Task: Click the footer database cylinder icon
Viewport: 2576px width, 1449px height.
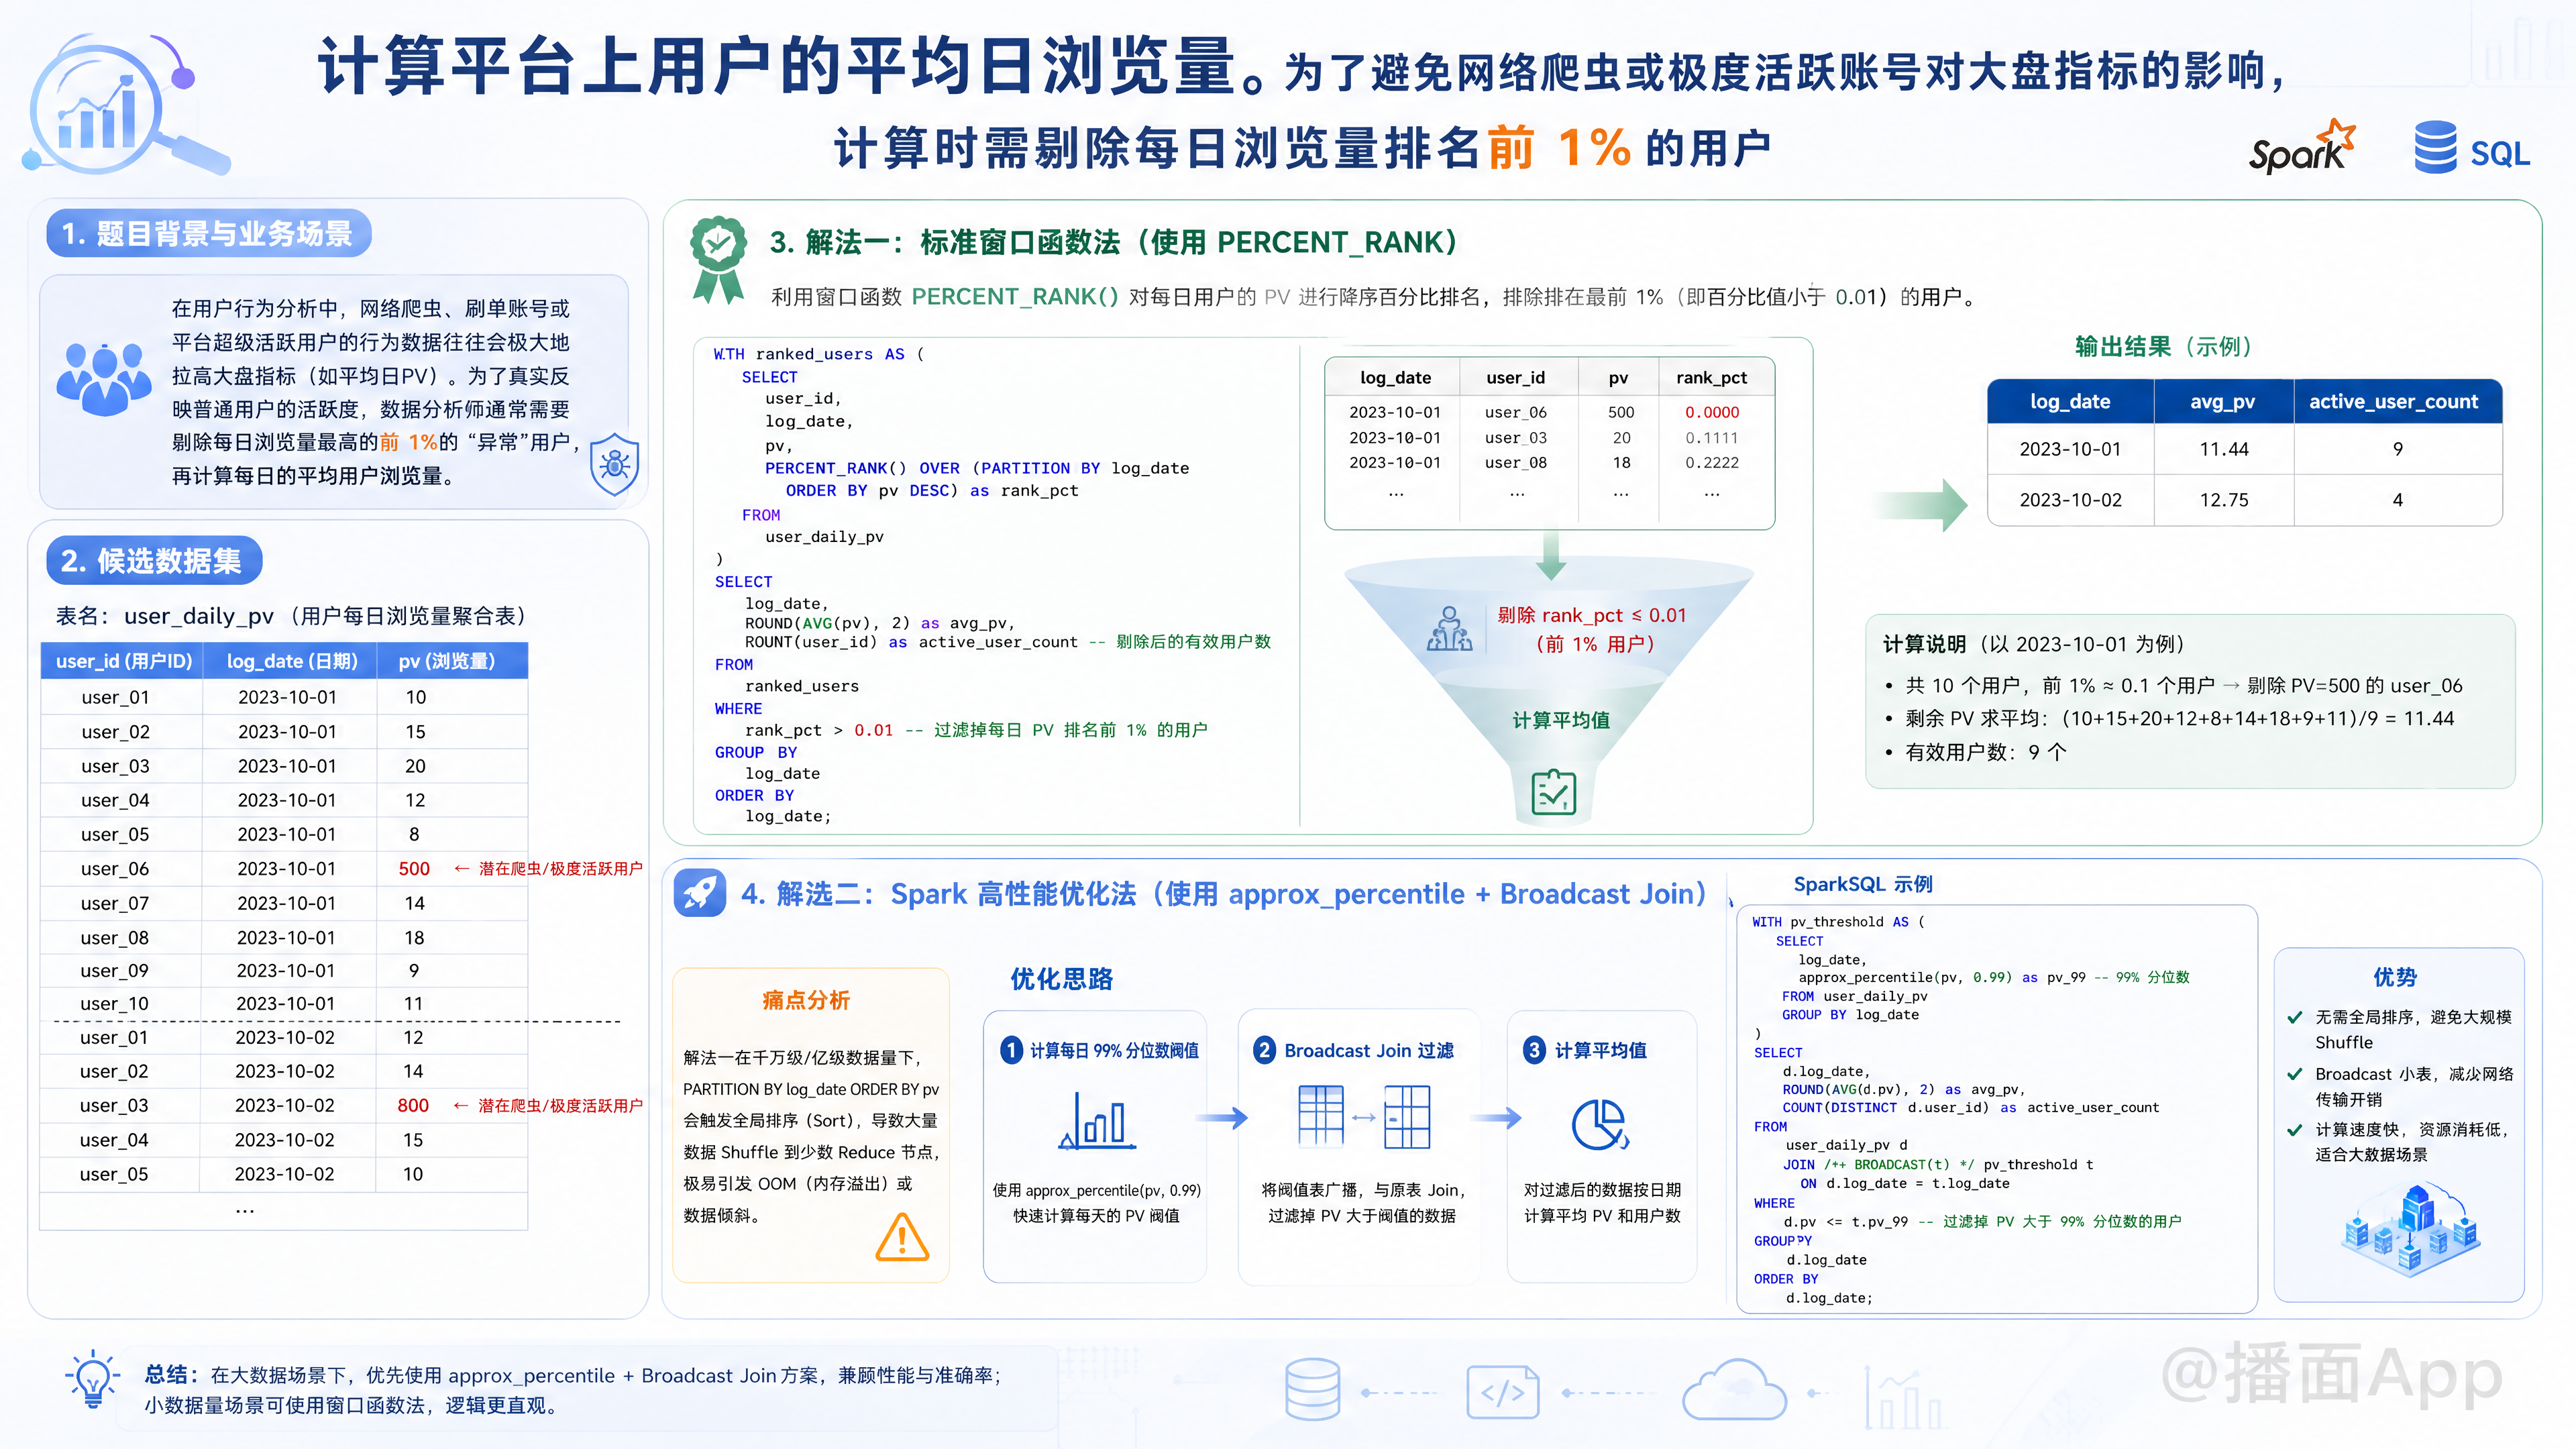Action: (1312, 1389)
